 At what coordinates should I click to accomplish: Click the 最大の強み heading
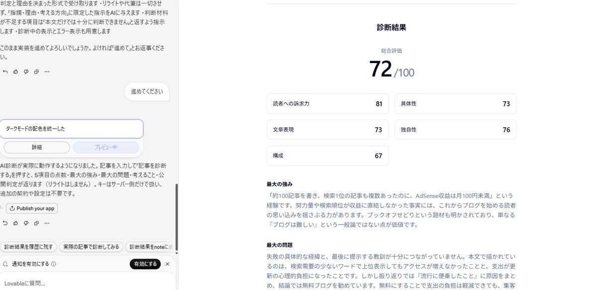[280, 184]
